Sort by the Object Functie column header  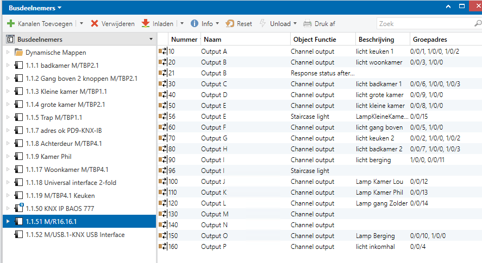[x=315, y=40]
